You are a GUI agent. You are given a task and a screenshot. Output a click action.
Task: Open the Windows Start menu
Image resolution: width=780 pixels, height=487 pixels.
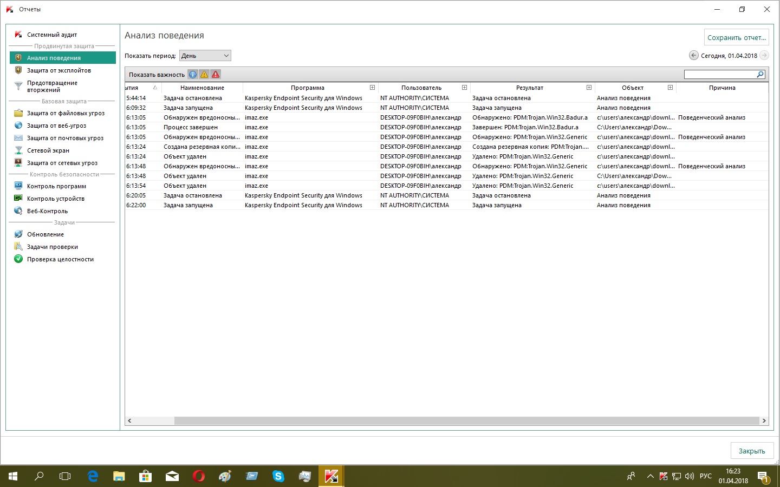13,476
